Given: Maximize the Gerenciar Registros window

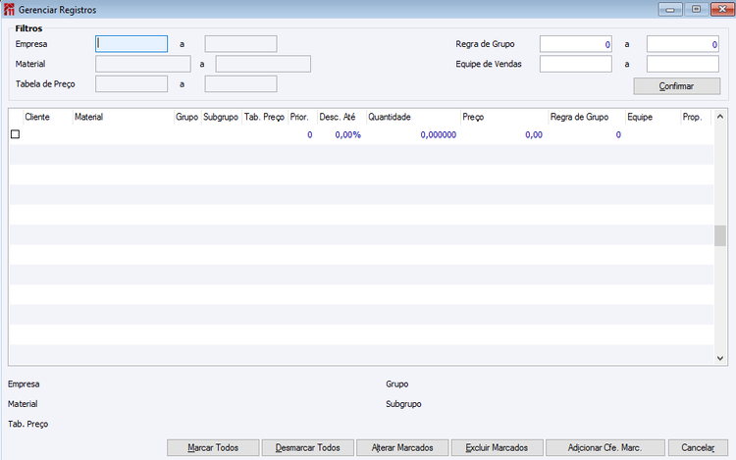Looking at the screenshot, I should tap(697, 9).
